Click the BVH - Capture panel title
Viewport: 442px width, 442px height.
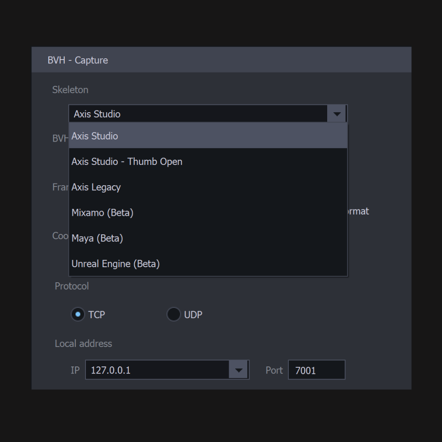coord(78,60)
